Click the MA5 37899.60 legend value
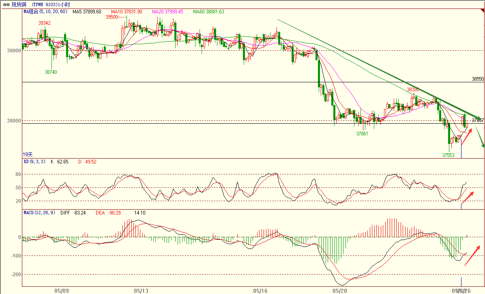 point(87,12)
